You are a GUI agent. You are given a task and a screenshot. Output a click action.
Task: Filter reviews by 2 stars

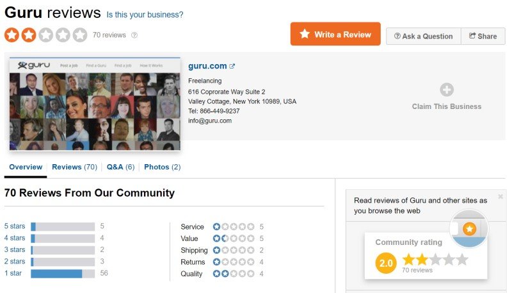point(15,262)
